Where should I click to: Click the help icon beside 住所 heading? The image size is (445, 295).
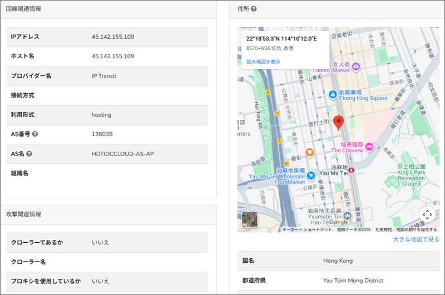(254, 9)
